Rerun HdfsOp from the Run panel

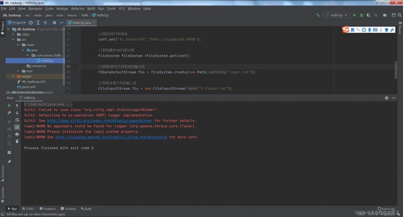pyautogui.click(x=9, y=106)
